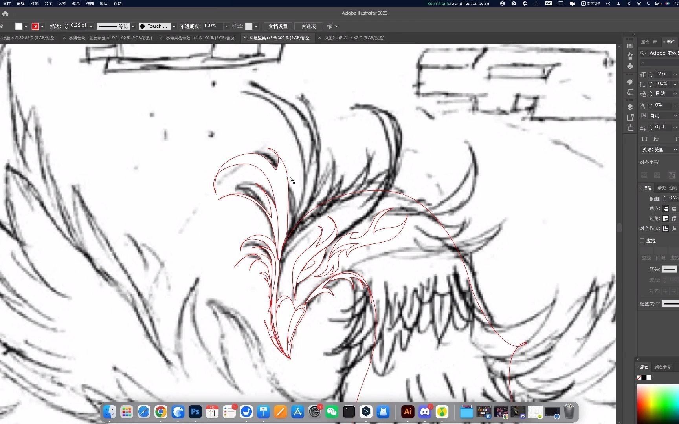This screenshot has width=679, height=424.
Task: Select the butt cap 端点 option
Action: (666, 208)
